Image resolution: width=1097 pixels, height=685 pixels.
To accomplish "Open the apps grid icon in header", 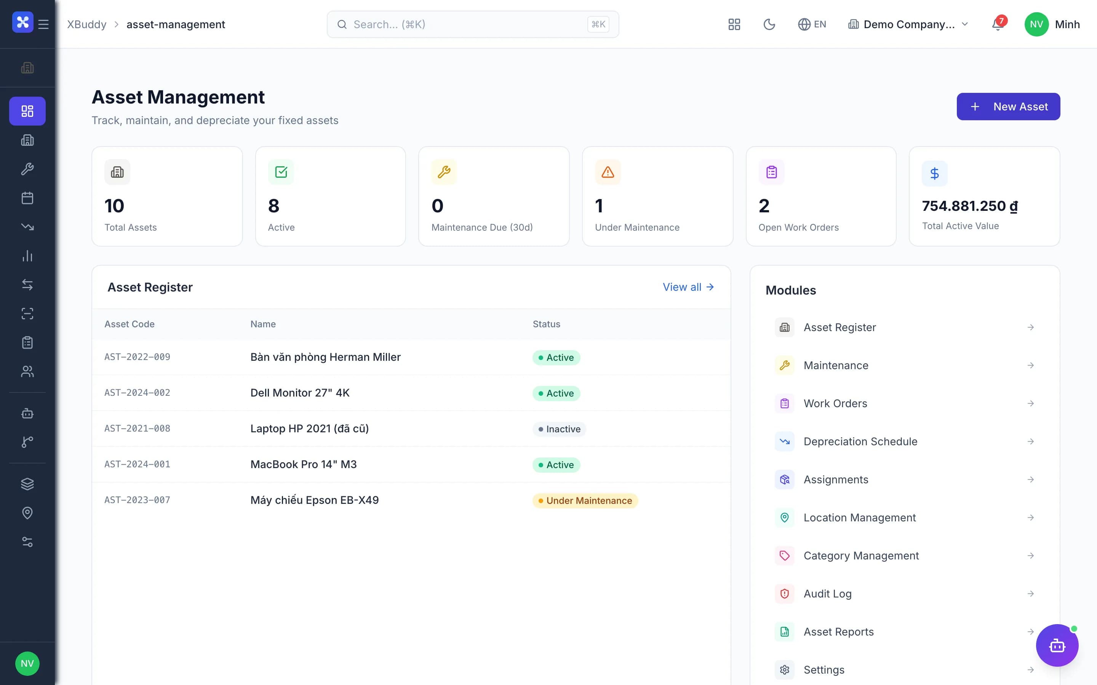I will click(x=734, y=24).
